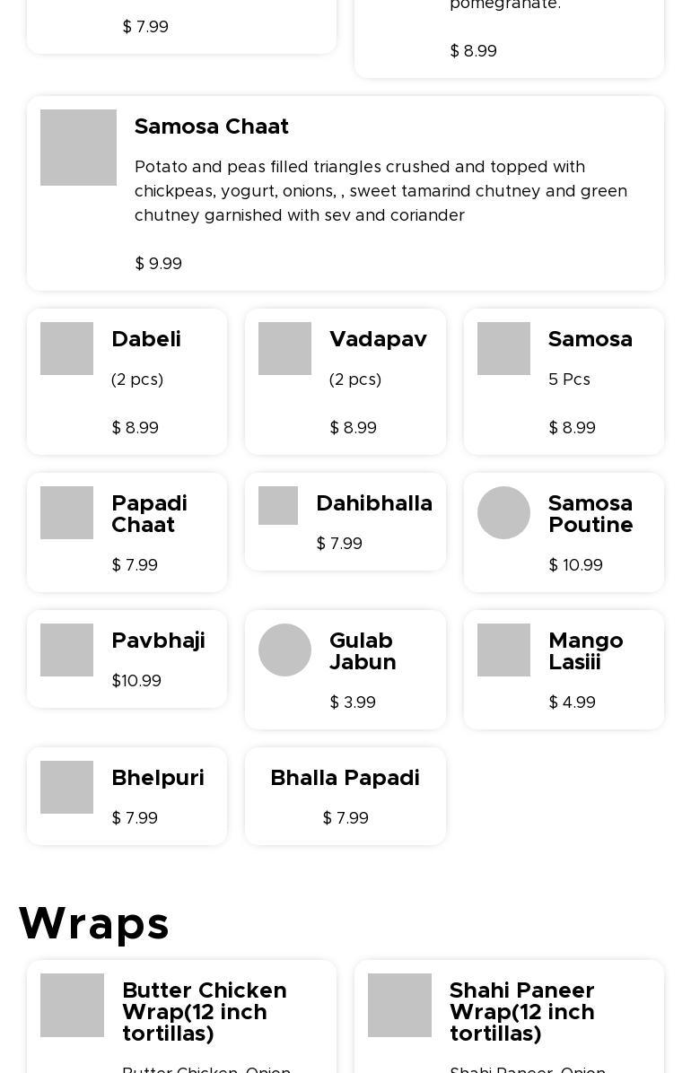The image size is (691, 1073).
Task: Open the Mango Lasiii item image
Action: [x=503, y=650]
